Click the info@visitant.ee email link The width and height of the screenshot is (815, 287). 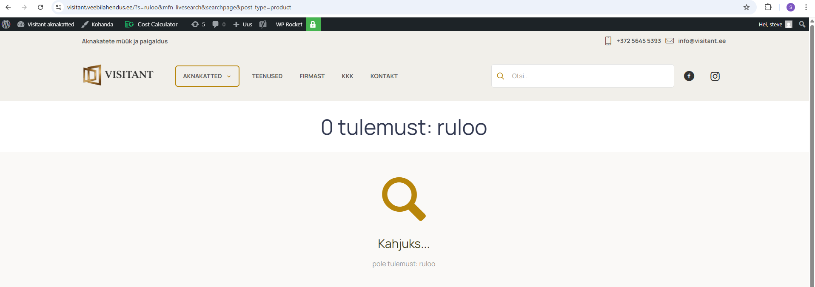coord(701,41)
